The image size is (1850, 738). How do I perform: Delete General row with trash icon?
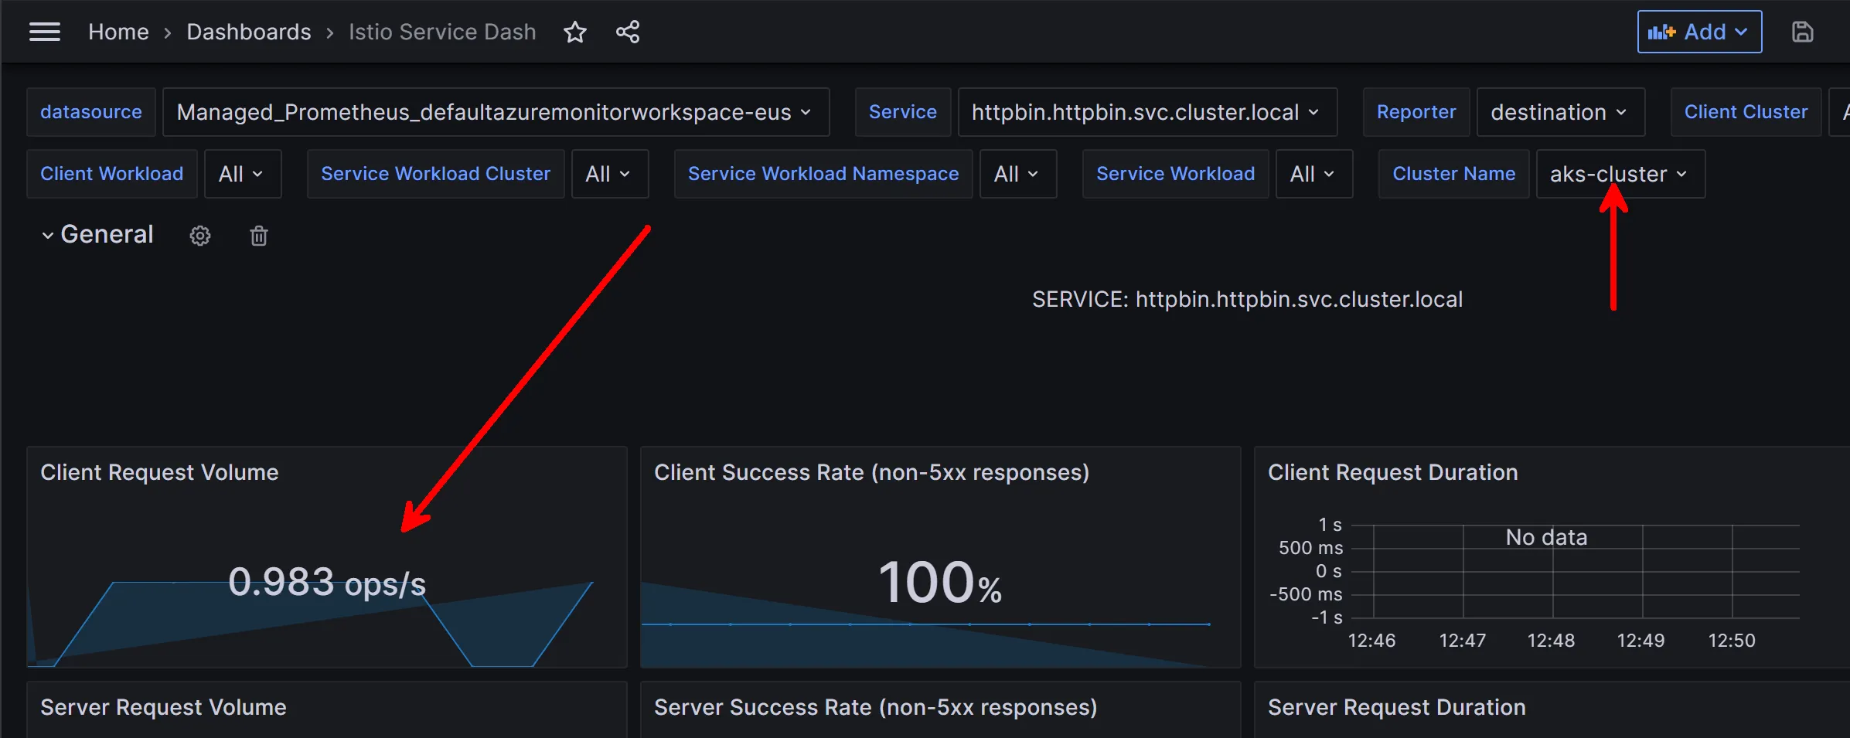259,236
